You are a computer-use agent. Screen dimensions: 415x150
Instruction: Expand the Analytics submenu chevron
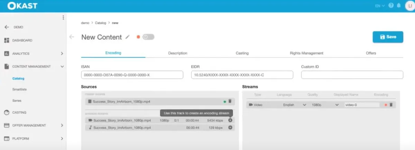click(x=62, y=54)
